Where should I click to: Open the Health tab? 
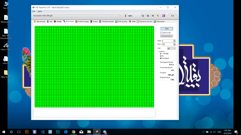58,21
